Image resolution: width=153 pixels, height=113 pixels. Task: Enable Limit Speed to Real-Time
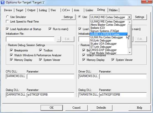tap(7, 21)
